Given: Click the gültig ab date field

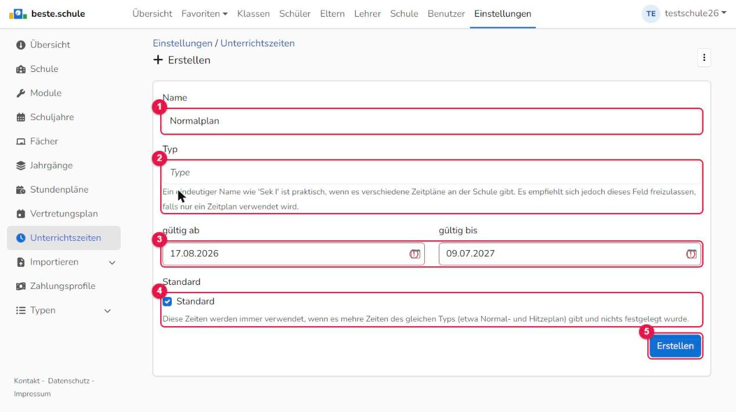Looking at the screenshot, I should (293, 254).
